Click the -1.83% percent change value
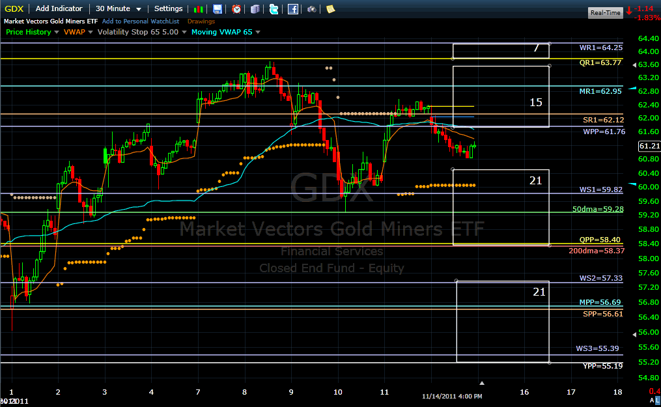The height and width of the screenshot is (407, 661). 647,18
